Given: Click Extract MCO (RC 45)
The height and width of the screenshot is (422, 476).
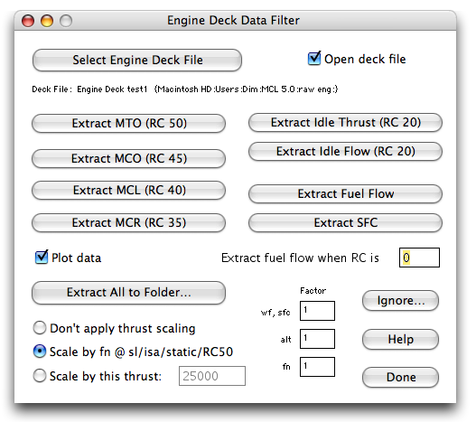Looking at the screenshot, I should pyautogui.click(x=128, y=159).
